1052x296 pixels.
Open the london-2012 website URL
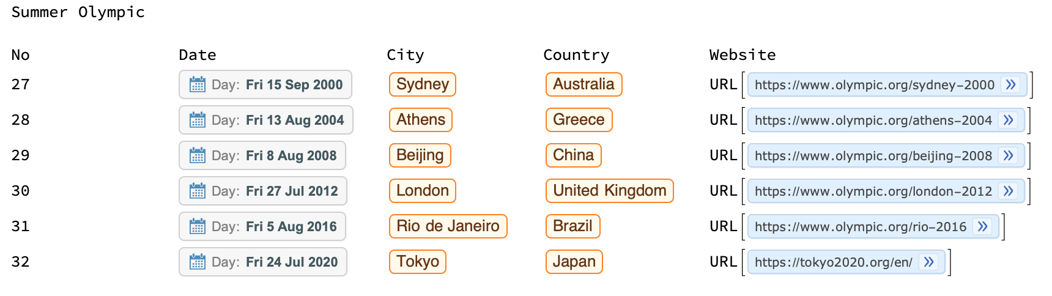[x=873, y=191]
